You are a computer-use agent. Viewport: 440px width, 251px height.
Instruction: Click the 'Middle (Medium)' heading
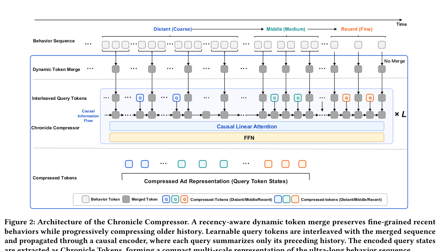coord(286,29)
